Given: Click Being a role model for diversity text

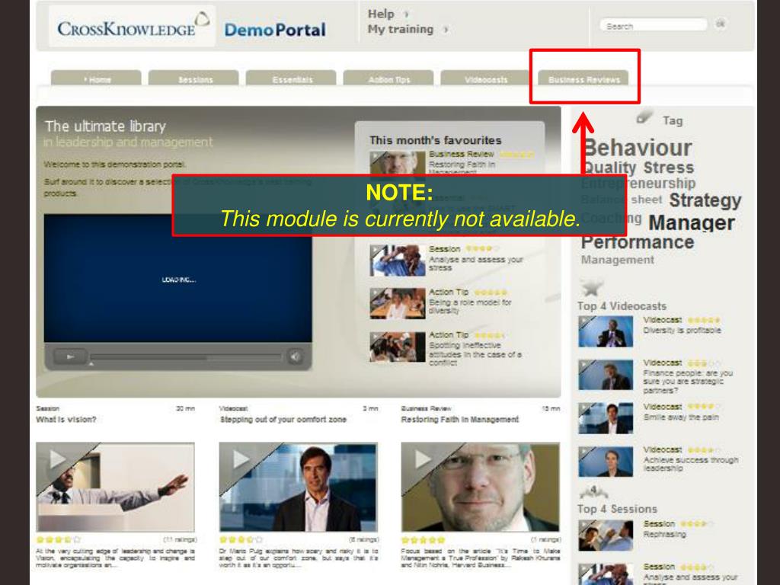Looking at the screenshot, I should click(470, 306).
